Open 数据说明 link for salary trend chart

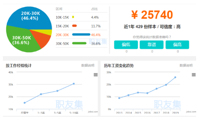(186, 65)
